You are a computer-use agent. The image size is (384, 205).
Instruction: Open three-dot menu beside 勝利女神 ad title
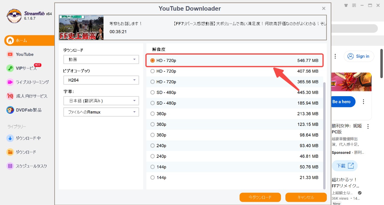point(368,127)
